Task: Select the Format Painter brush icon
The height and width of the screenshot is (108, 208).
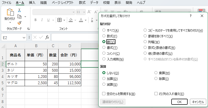Action: coord(19,23)
